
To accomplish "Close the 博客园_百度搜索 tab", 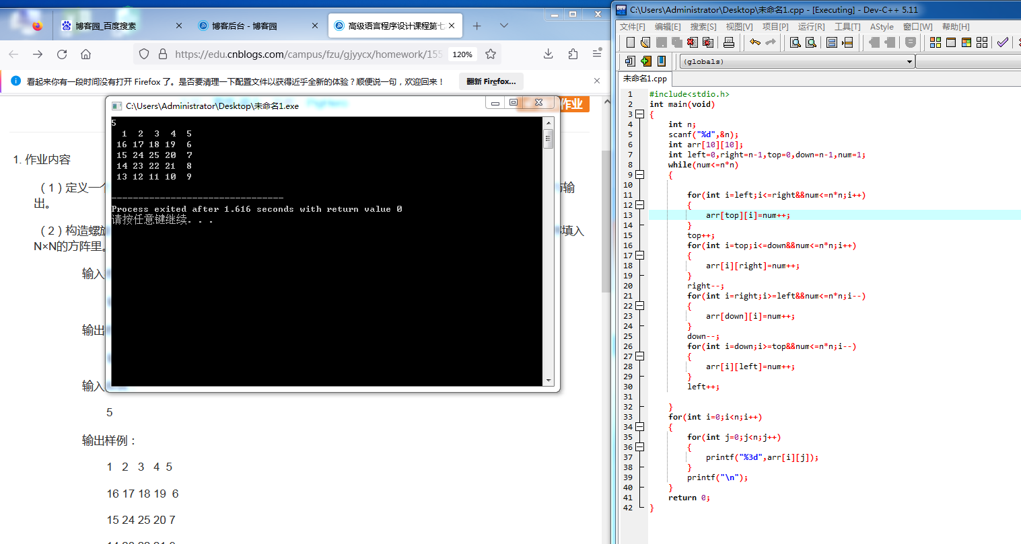I will pyautogui.click(x=178, y=26).
